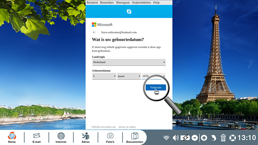Image resolution: width=258 pixels, height=145 pixels.
Task: Open the Bestand menu
Action: click(92, 2)
